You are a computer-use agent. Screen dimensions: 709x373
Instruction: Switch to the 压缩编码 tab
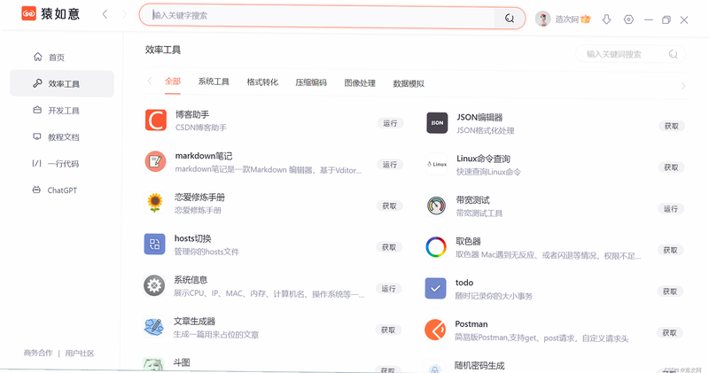[311, 82]
